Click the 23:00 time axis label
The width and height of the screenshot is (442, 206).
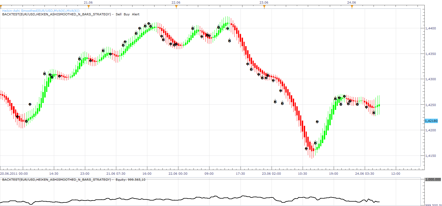coord(85,174)
